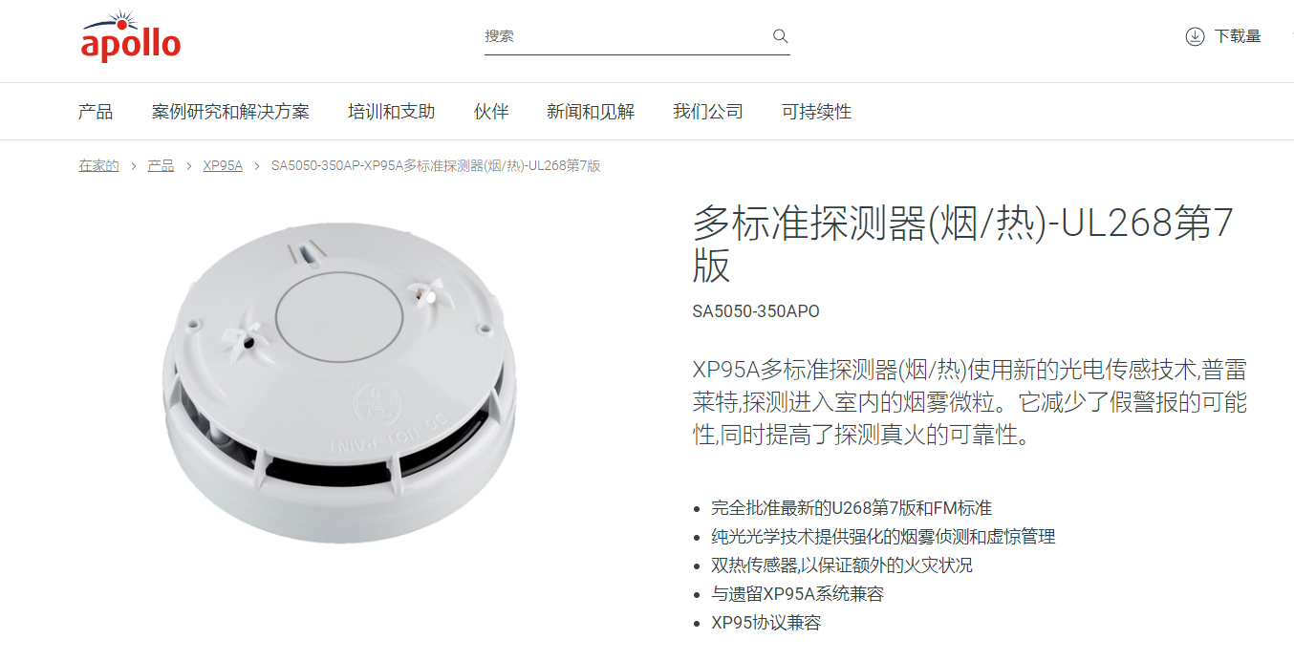
Task: Click the chevron after 在家的 breadcrumb
Action: click(x=134, y=166)
